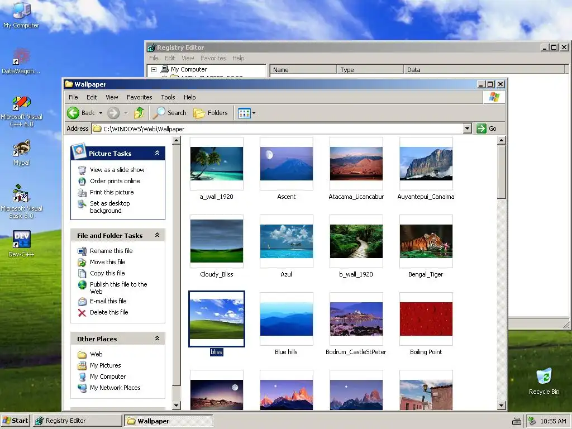572x429 pixels.
Task: Click Delete this file
Action: click(x=109, y=312)
